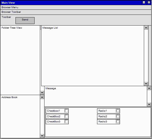152x139 pixels.
Task: Click the Browser Toolbar strip
Action: (76, 12)
